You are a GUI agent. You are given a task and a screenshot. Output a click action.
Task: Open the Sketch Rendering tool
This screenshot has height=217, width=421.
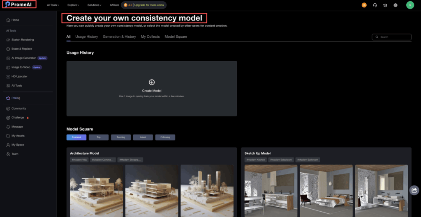tap(20, 40)
